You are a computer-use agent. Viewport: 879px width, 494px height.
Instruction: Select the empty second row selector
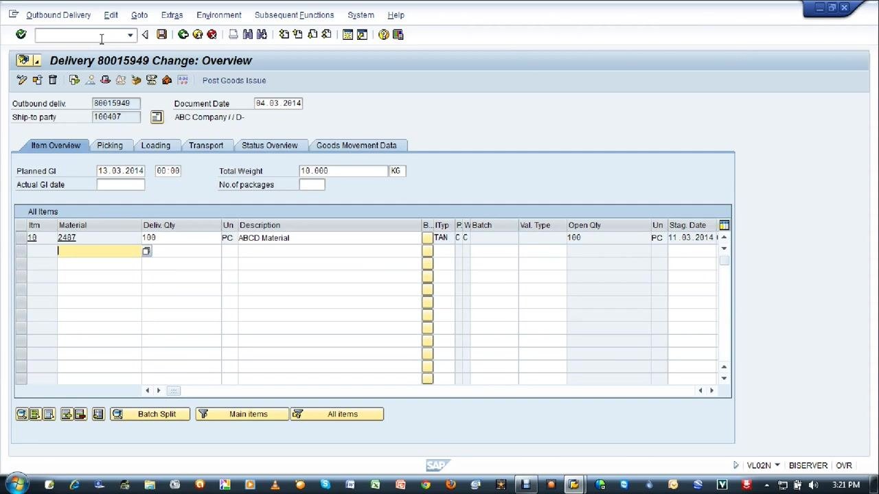pos(21,251)
